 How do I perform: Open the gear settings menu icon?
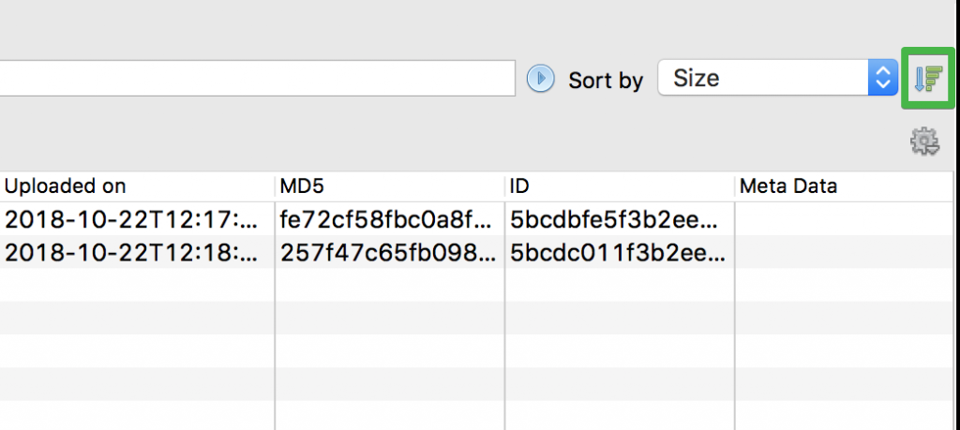[924, 141]
